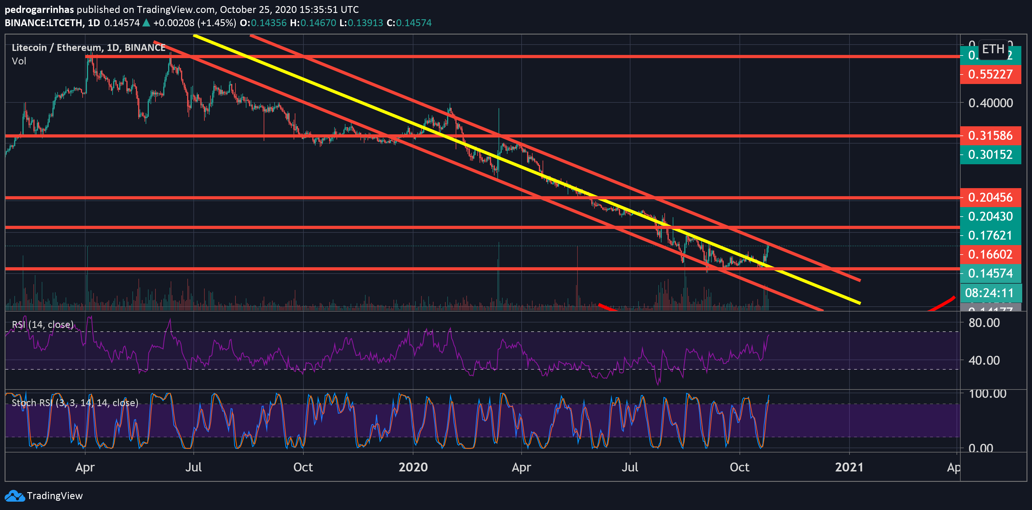Screen dimensions: 1032x510
Task: Click the pedrogarrinhas author name in header
Action: [39, 9]
